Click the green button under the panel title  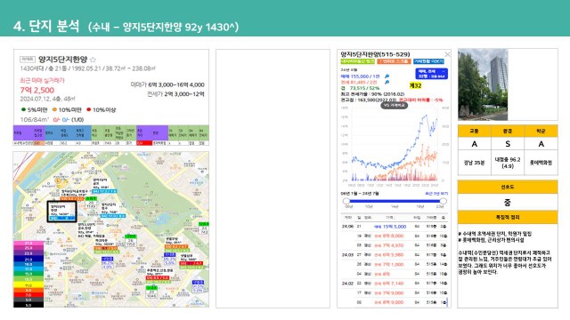coord(357,61)
